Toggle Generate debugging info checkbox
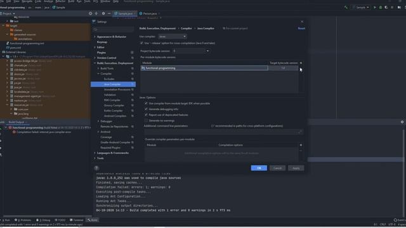This screenshot has height=228, width=406. 146,109
